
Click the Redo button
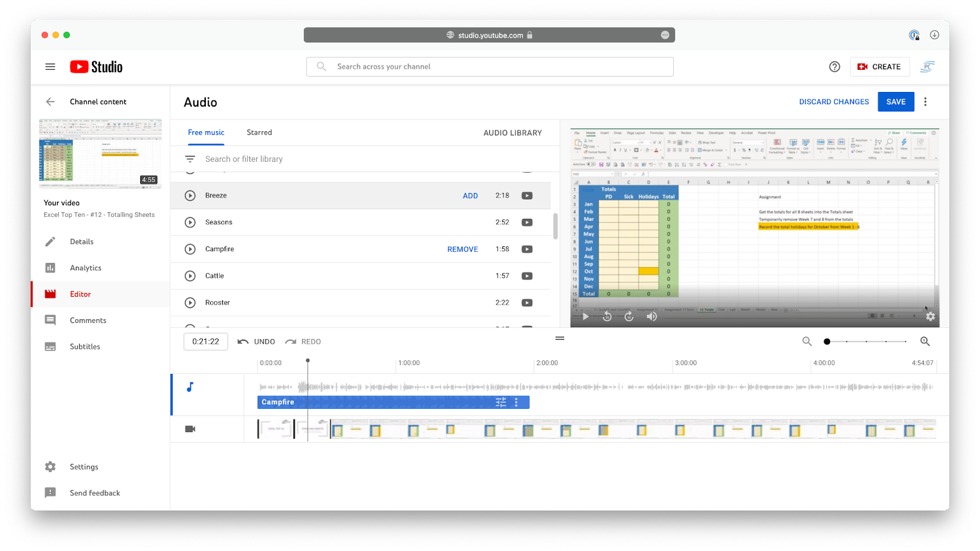[x=303, y=341]
